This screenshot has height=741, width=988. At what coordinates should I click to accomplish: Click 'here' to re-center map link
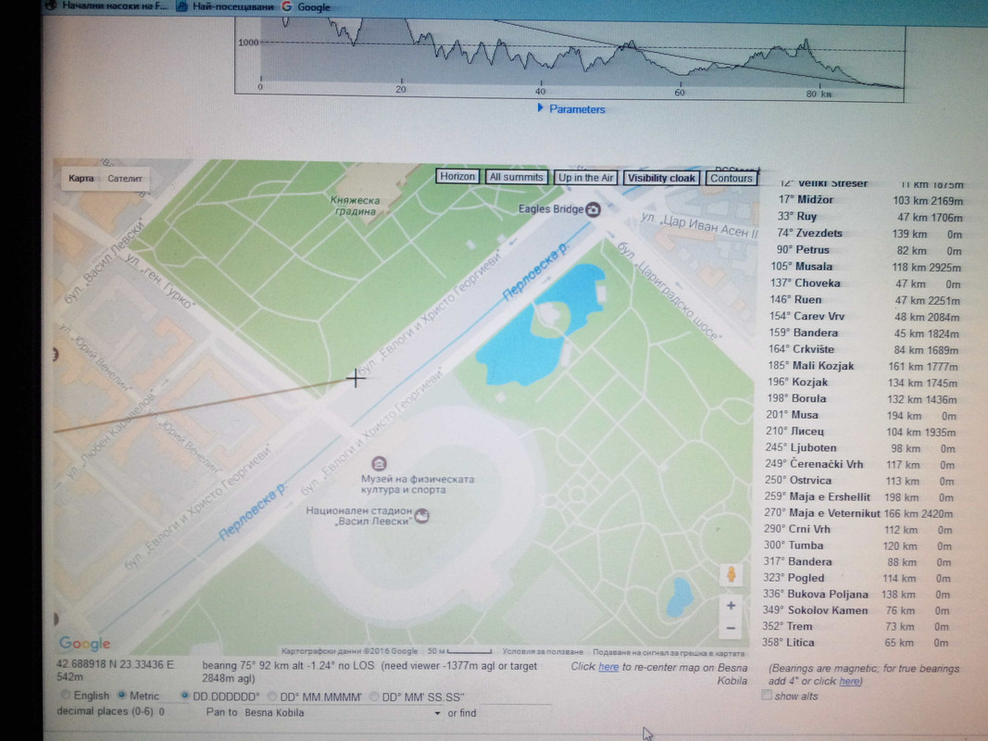(x=608, y=667)
